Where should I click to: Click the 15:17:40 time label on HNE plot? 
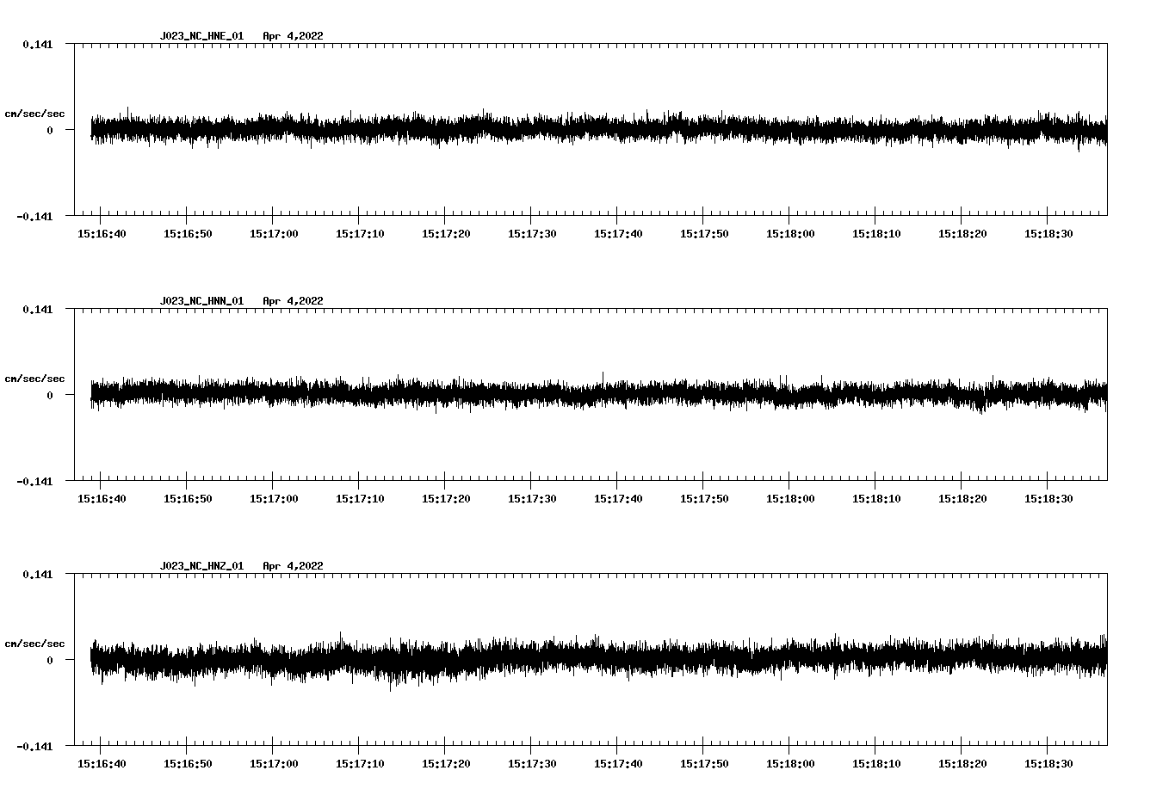coord(618,234)
